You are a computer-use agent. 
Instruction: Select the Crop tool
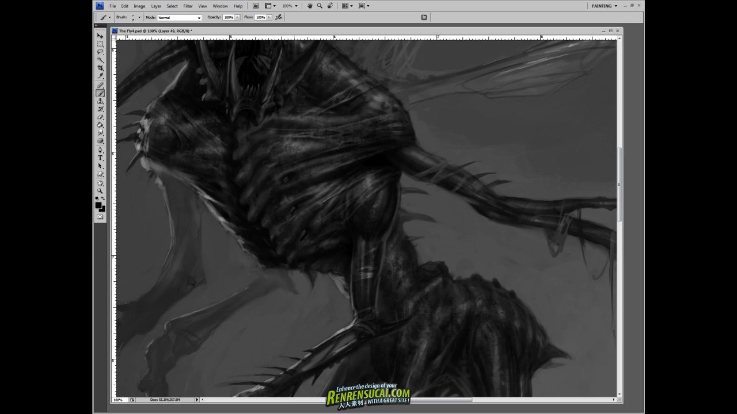(100, 68)
